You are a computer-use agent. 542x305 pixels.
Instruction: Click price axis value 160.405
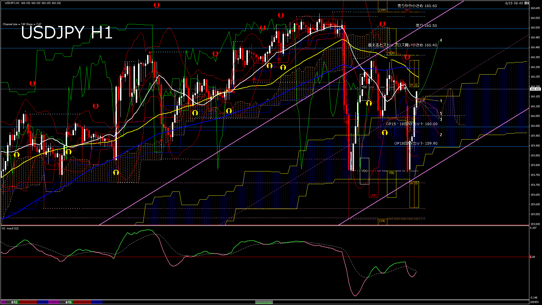coord(535,47)
